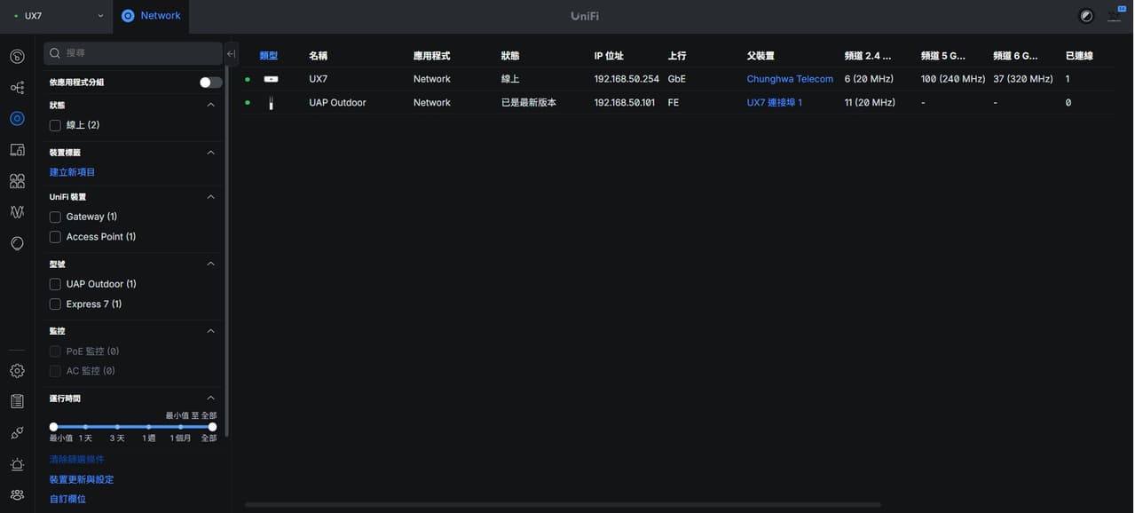1135x513 pixels.
Task: Open the Topology icon in sidebar
Action: tap(17, 88)
